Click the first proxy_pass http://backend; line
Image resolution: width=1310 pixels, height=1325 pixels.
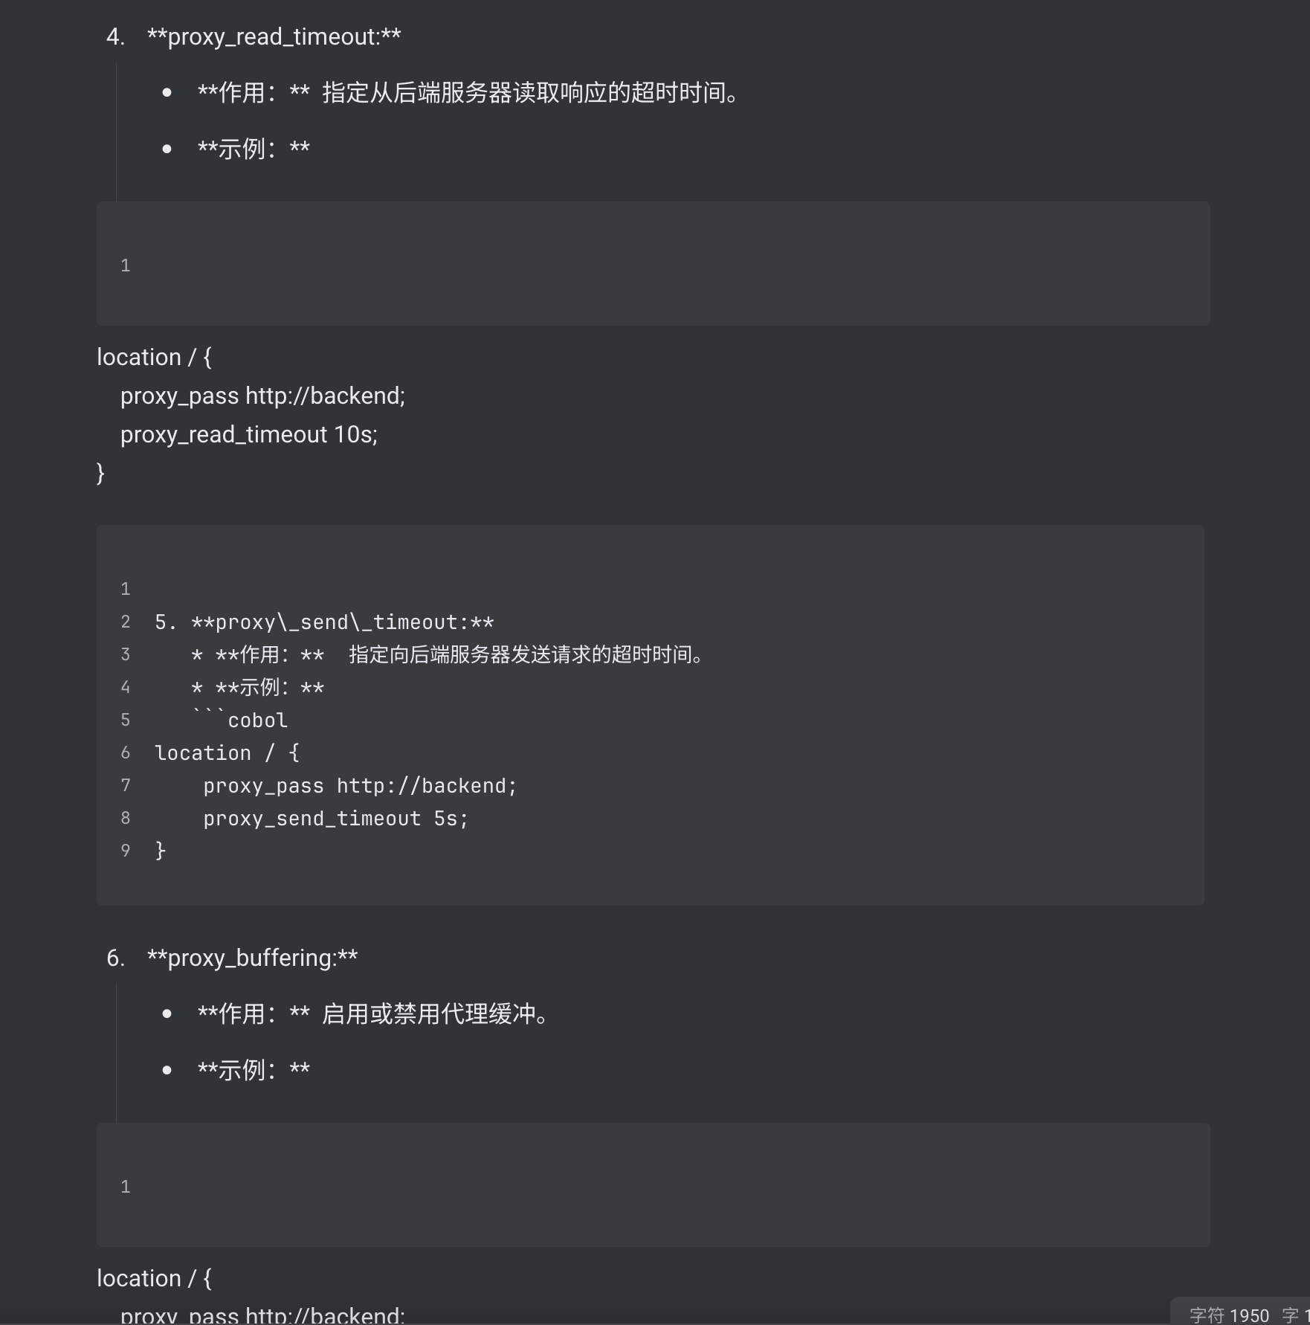pos(262,396)
